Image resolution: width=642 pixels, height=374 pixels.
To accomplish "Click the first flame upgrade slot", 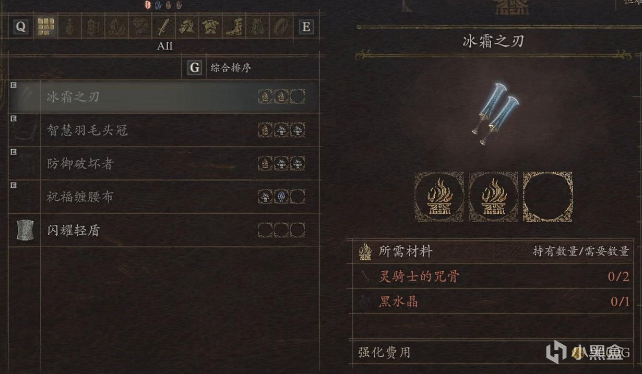I will pyautogui.click(x=439, y=197).
